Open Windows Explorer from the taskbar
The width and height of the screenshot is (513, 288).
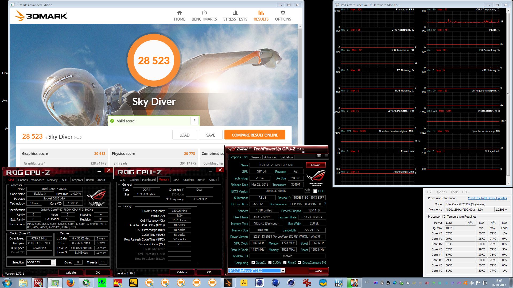23,283
